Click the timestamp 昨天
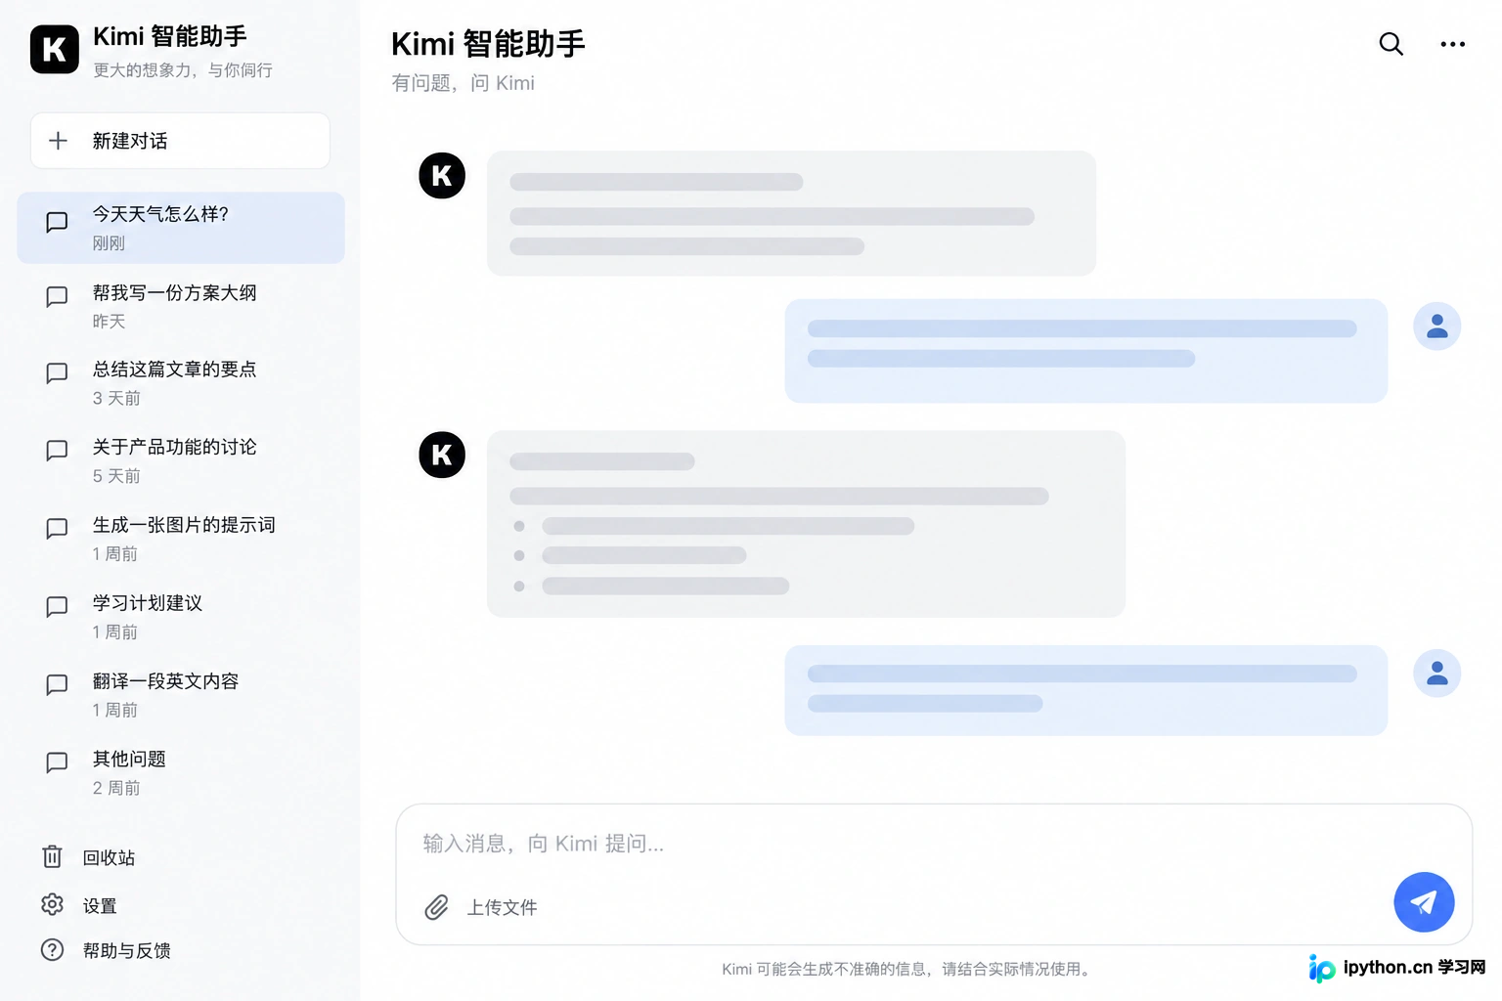The image size is (1502, 1001). 109,322
